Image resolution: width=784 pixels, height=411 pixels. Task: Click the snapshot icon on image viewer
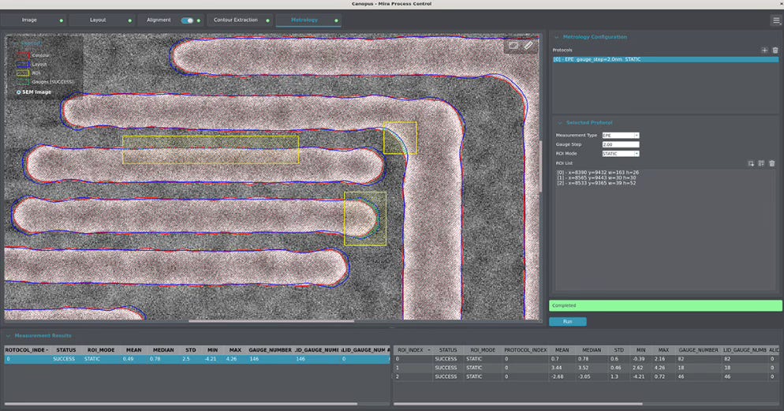click(513, 46)
